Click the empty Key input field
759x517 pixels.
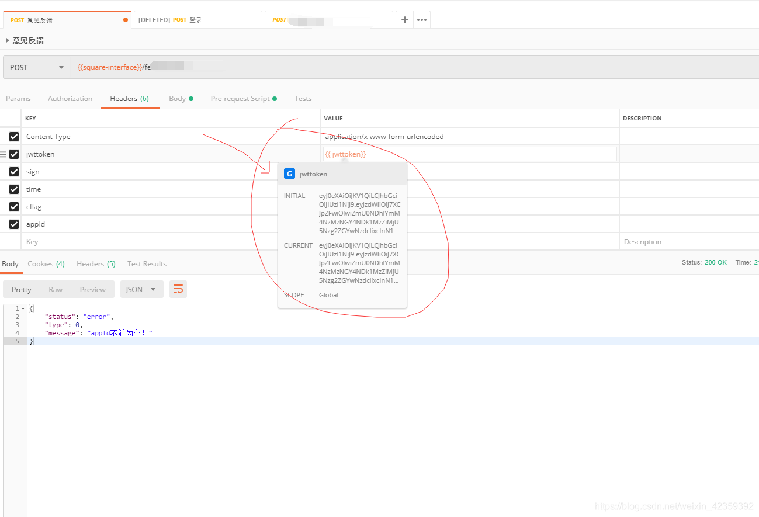(x=171, y=242)
